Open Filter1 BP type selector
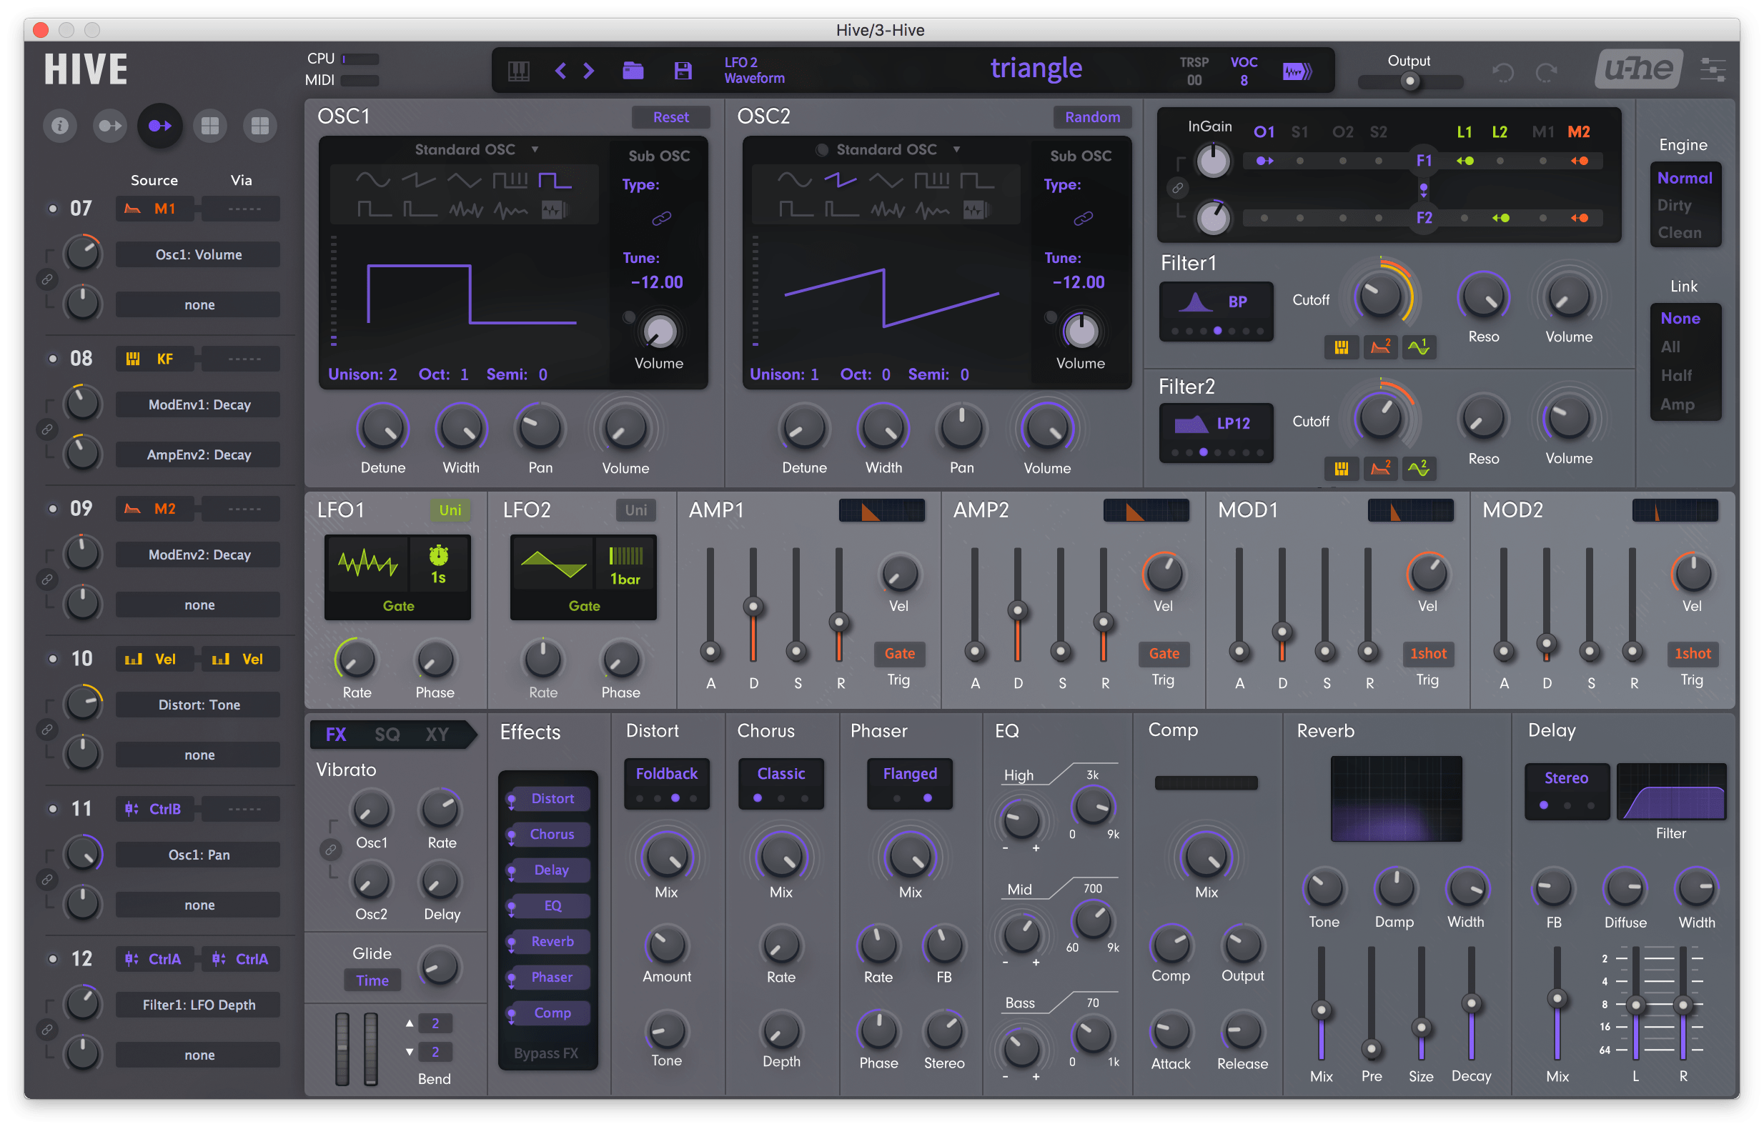 coord(1216,311)
